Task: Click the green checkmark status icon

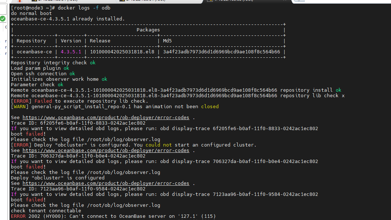Action: tap(3, 18)
